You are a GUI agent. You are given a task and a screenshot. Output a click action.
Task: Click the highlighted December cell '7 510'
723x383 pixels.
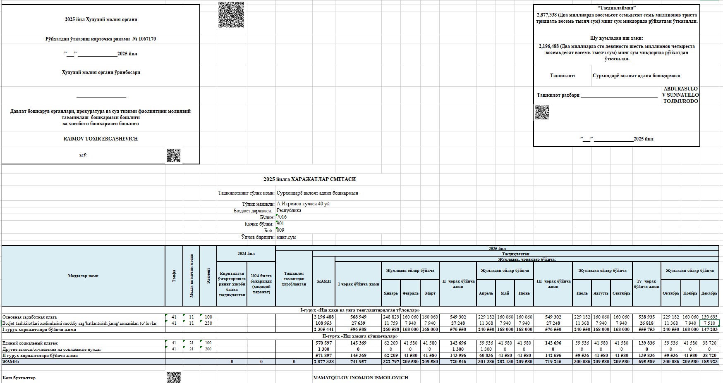709,323
